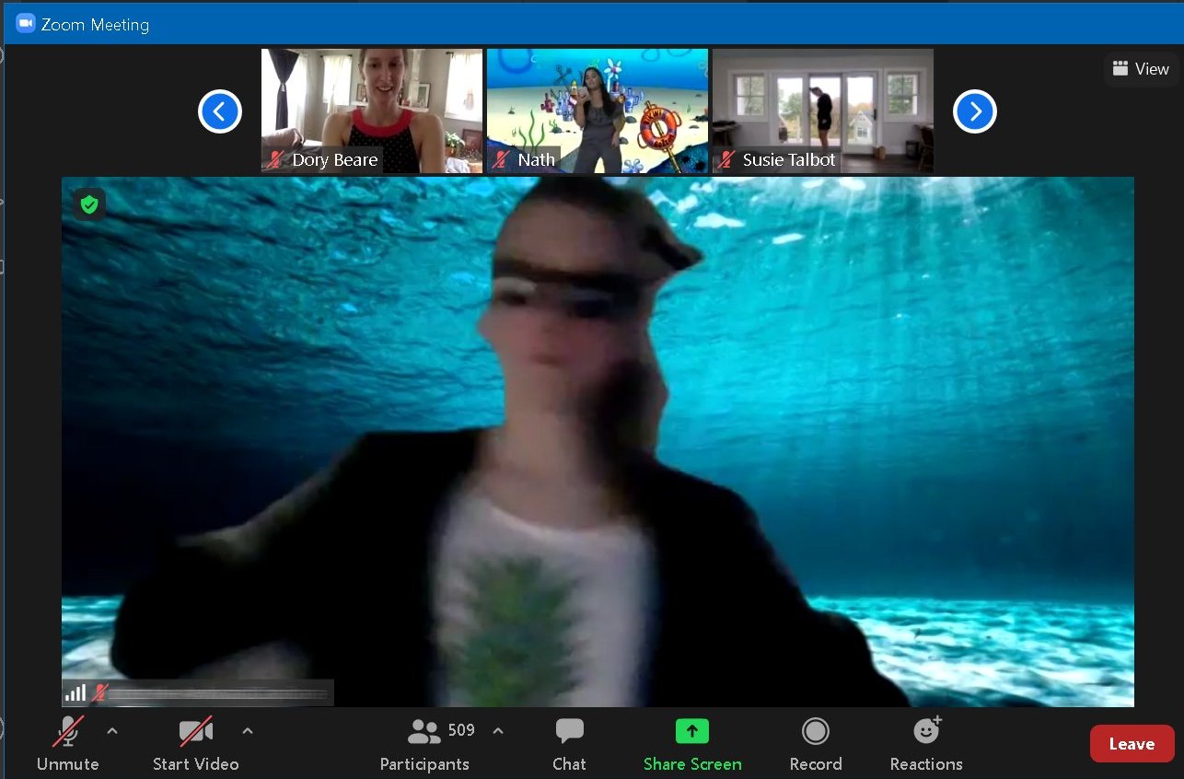The height and width of the screenshot is (779, 1184).
Task: Start Video using the camera icon
Action: click(x=195, y=732)
